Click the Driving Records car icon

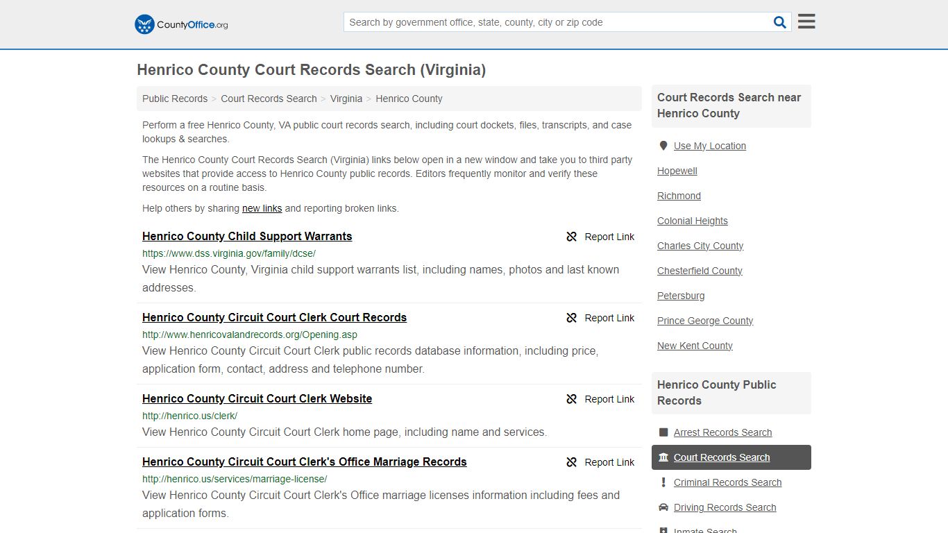coord(663,507)
